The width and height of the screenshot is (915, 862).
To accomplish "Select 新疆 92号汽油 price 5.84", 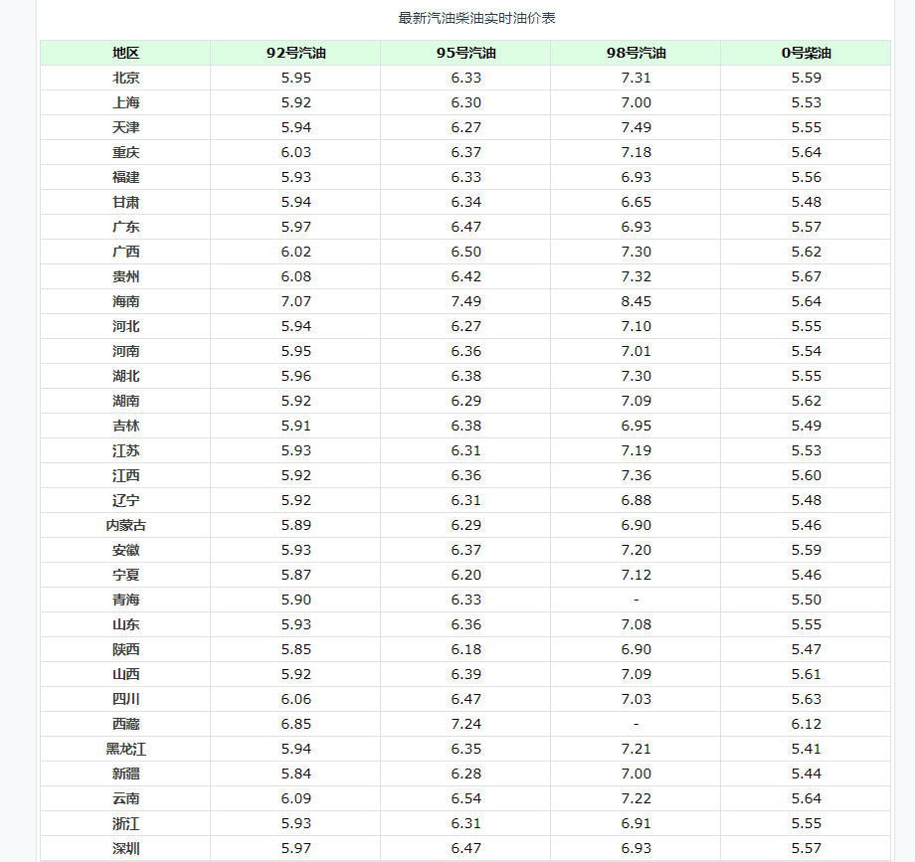I will pyautogui.click(x=295, y=774).
